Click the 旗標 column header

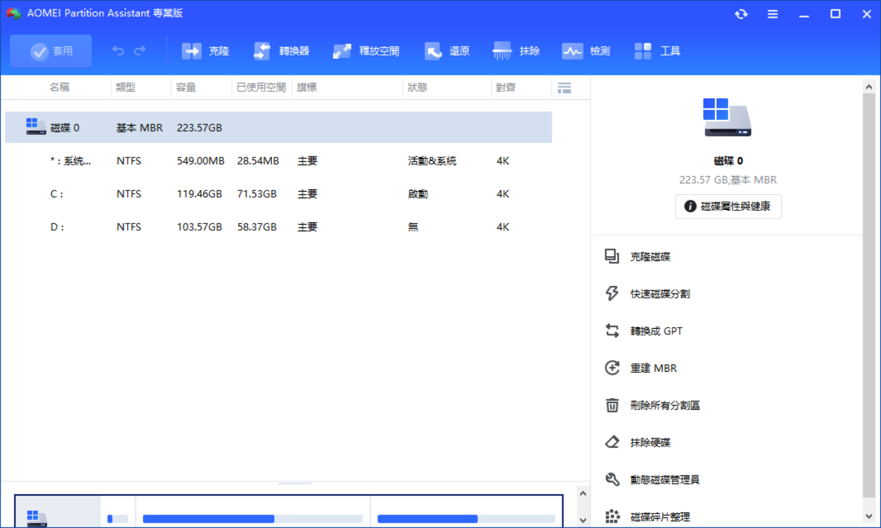(x=307, y=88)
